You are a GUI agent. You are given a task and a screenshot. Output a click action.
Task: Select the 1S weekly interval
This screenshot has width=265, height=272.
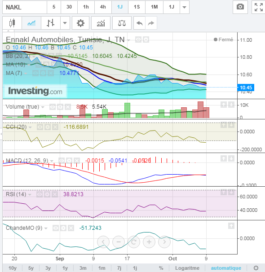137,7
